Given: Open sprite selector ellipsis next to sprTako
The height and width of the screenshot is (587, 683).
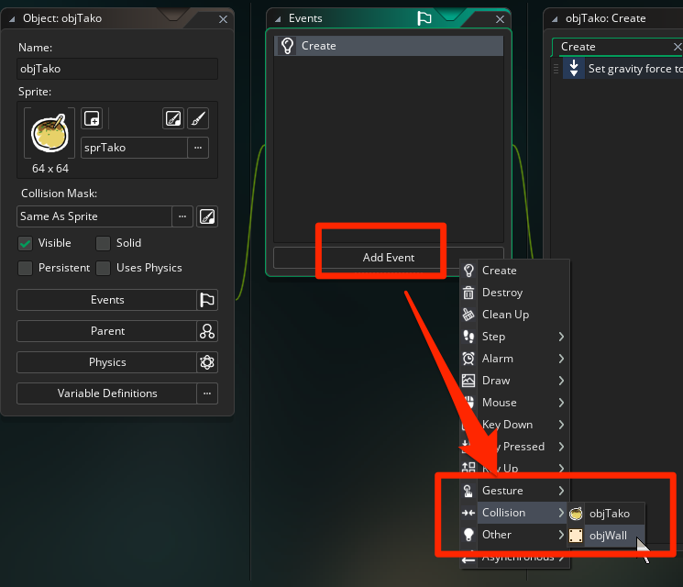Looking at the screenshot, I should tap(198, 148).
